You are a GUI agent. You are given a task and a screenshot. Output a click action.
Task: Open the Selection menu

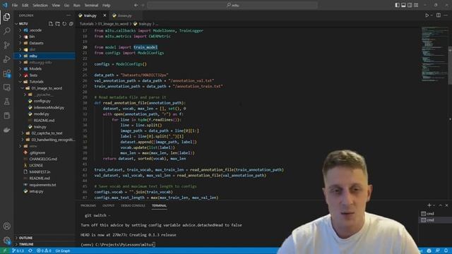tap(40, 5)
